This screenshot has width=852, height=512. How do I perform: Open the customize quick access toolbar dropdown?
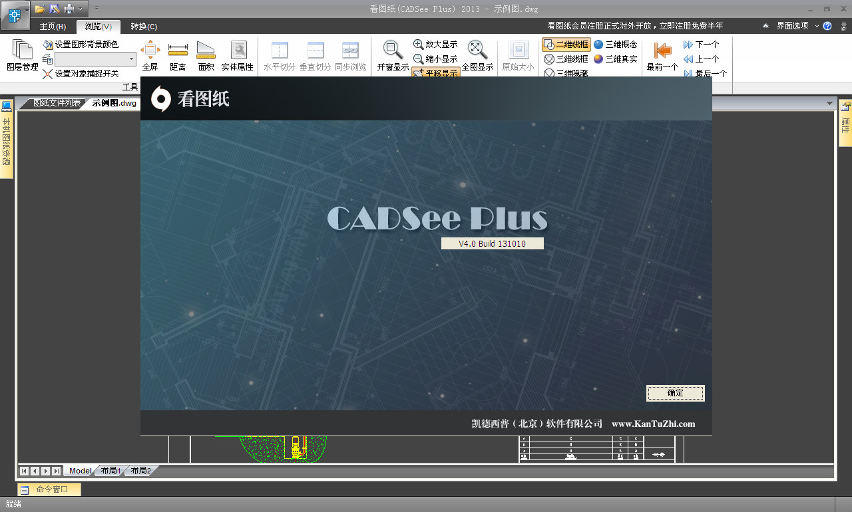point(97,9)
